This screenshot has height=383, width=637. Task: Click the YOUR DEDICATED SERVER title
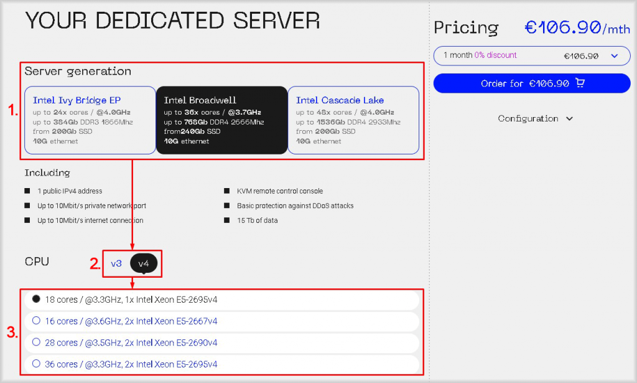173,21
